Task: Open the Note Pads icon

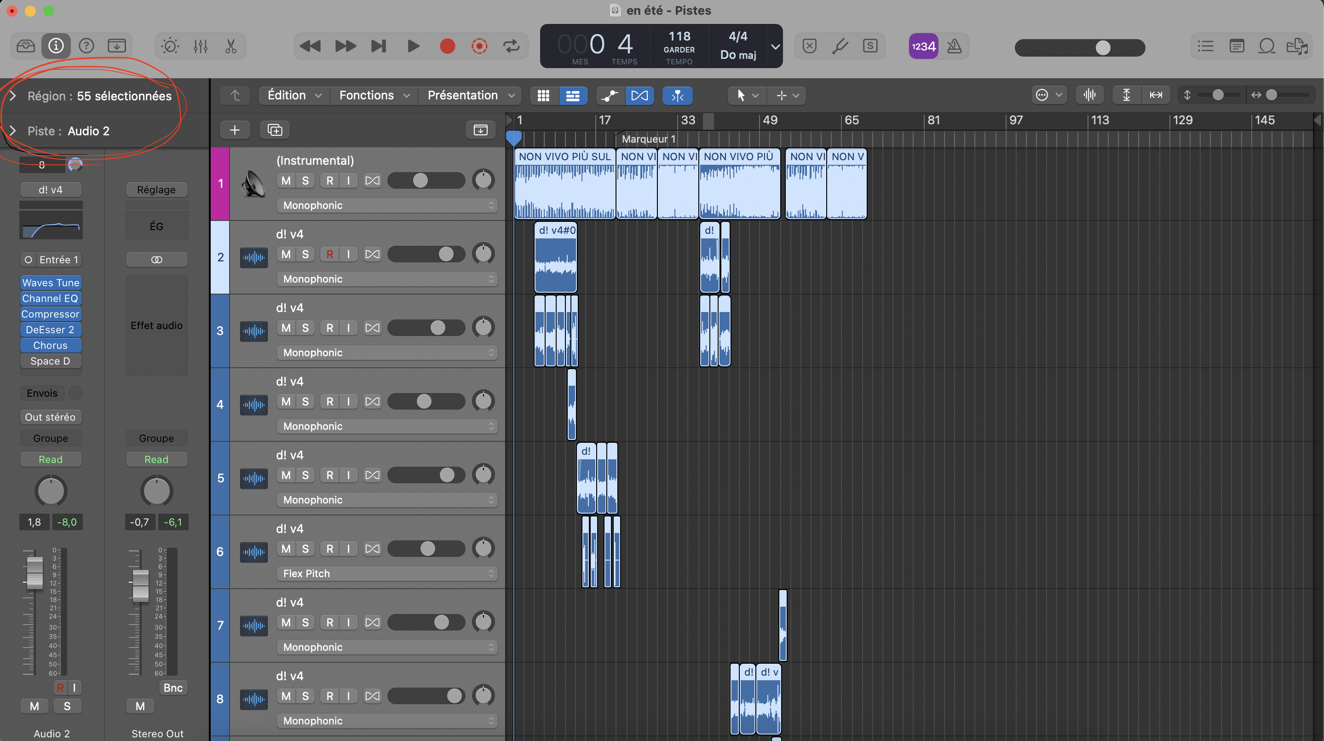Action: [1236, 46]
